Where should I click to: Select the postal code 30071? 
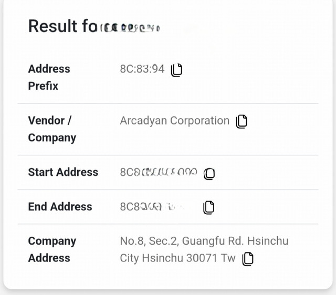pyautogui.click(x=202, y=258)
